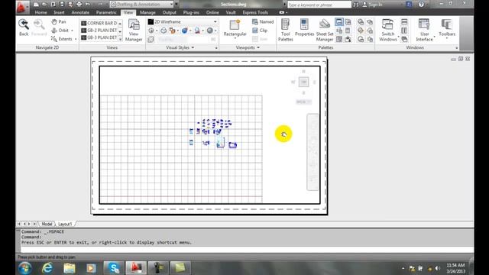Click the Plot printer icon in quick access toolbar
The height and width of the screenshot is (275, 489).
[79, 5]
